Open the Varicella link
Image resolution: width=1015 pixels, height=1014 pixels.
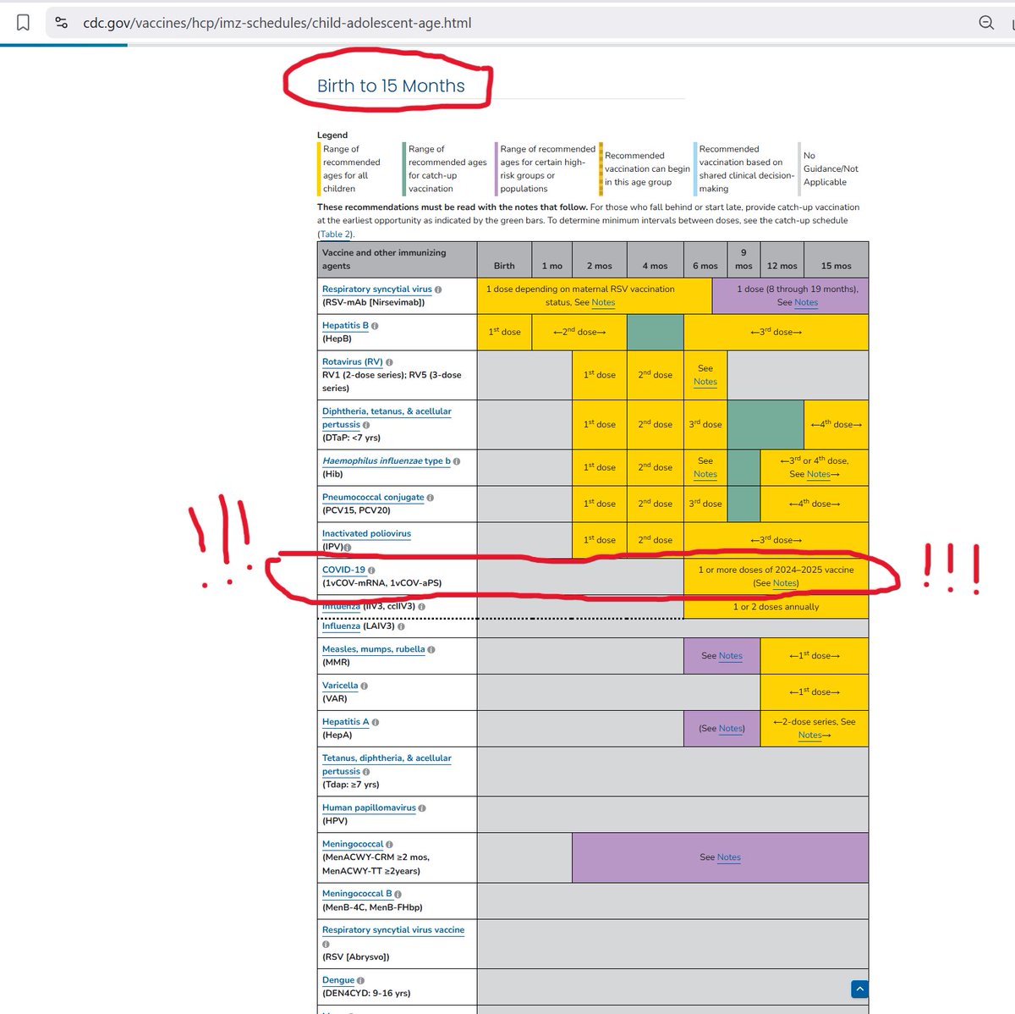click(340, 686)
